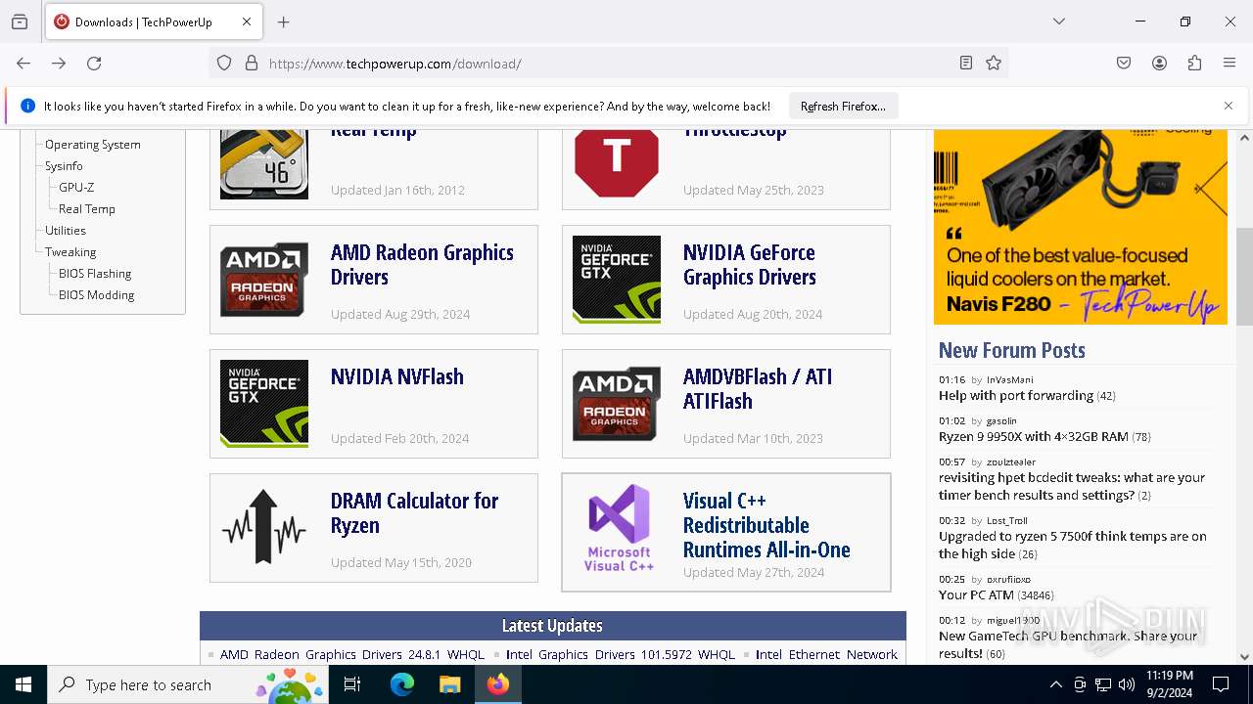1253x704 pixels.
Task: Open AMD Radeon Graphics Drivers 24.8.1 WHQL update
Action: pyautogui.click(x=352, y=655)
